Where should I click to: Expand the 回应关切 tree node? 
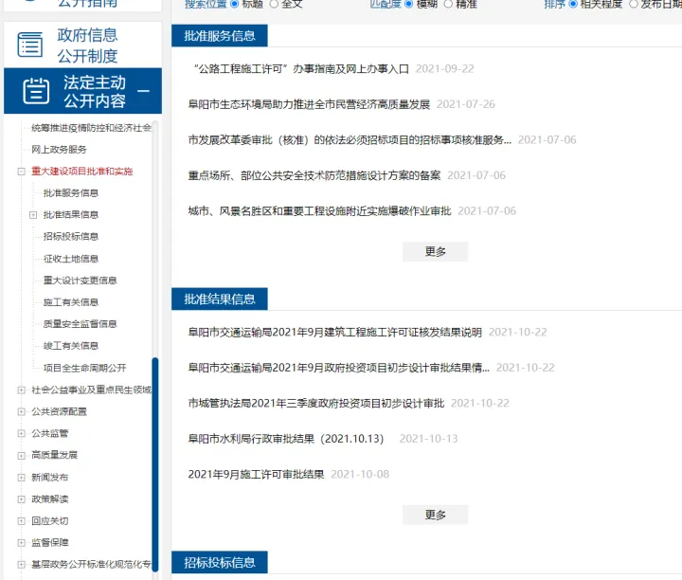tap(21, 521)
